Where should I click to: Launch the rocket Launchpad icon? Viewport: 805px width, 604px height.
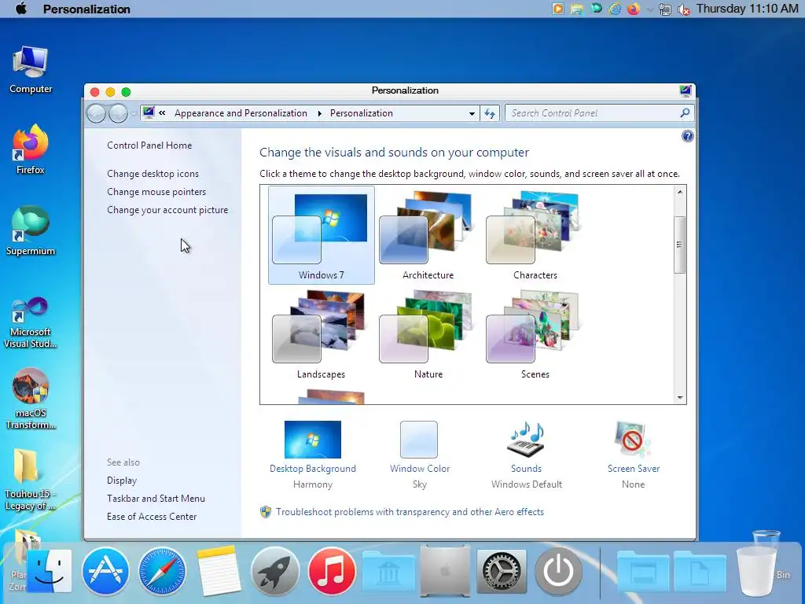tap(275, 571)
